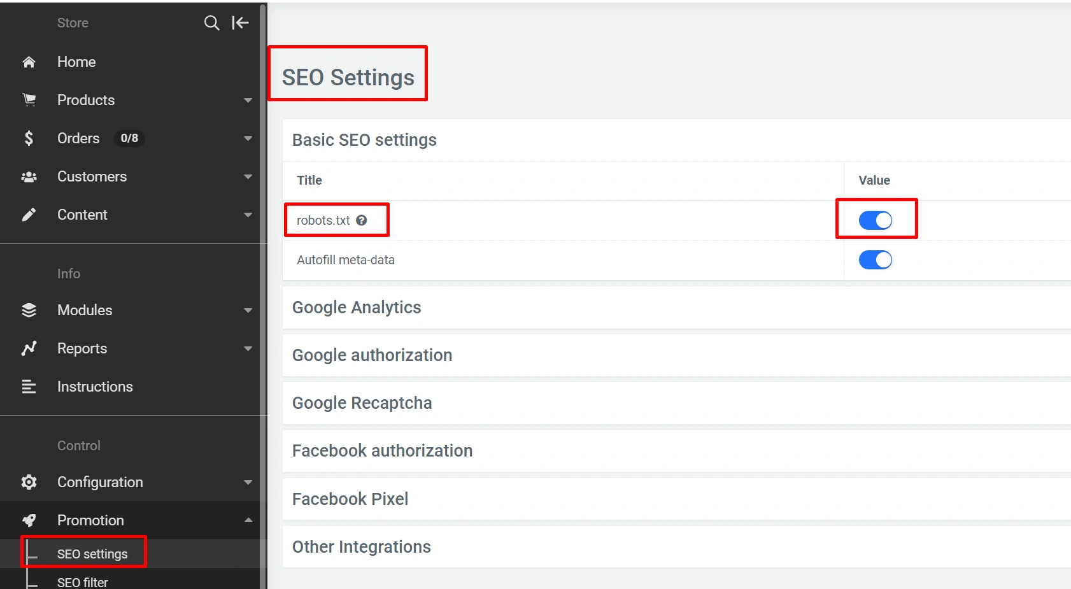Click the Home house icon
This screenshot has width=1071, height=589.
coord(29,62)
